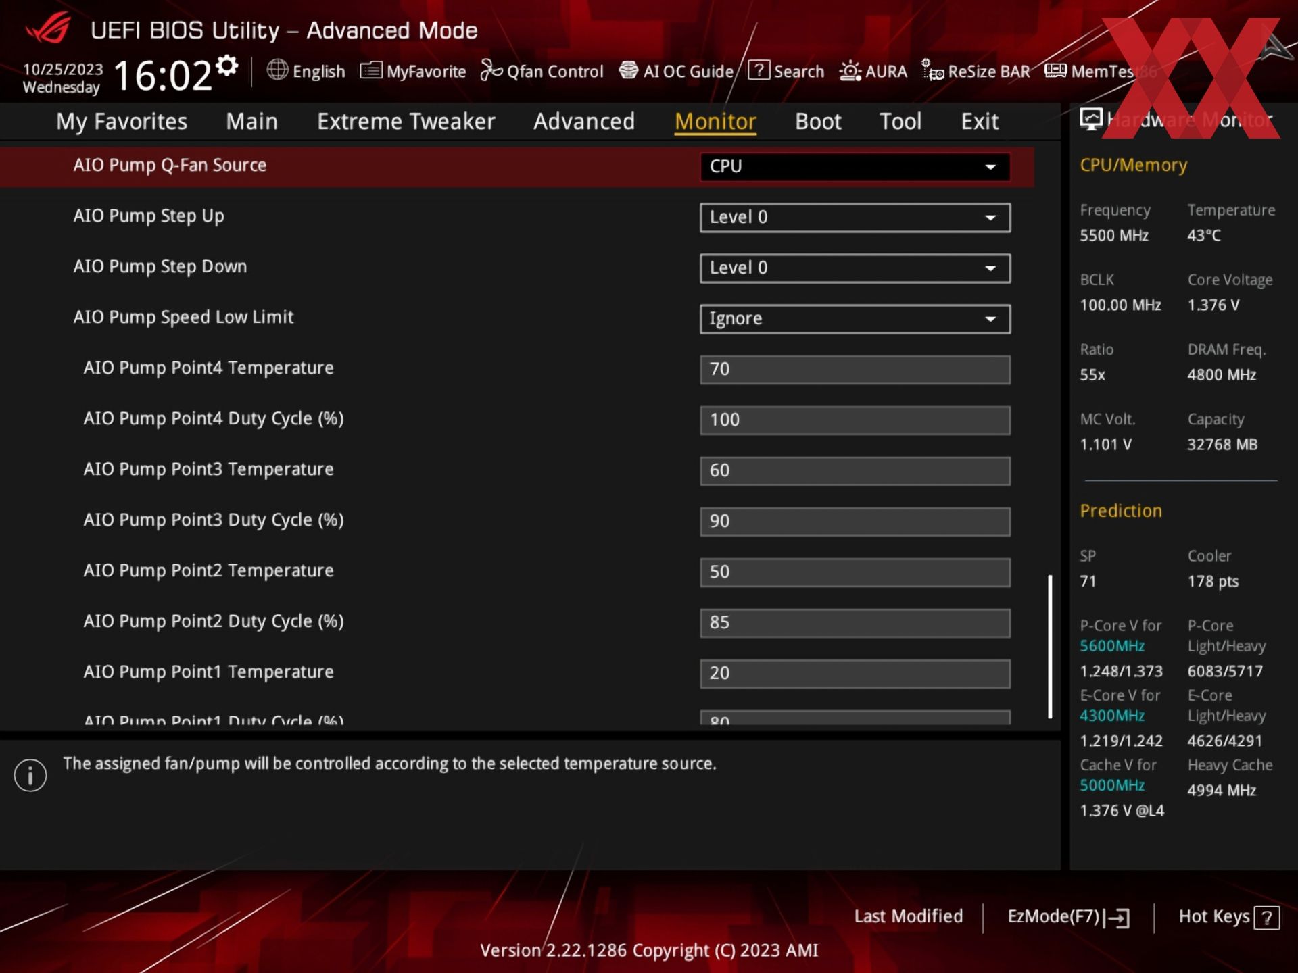Switch to EzMode(F7)

(x=1068, y=917)
